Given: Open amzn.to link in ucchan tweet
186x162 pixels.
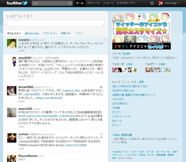Looking at the screenshot, I should [x=76, y=145].
